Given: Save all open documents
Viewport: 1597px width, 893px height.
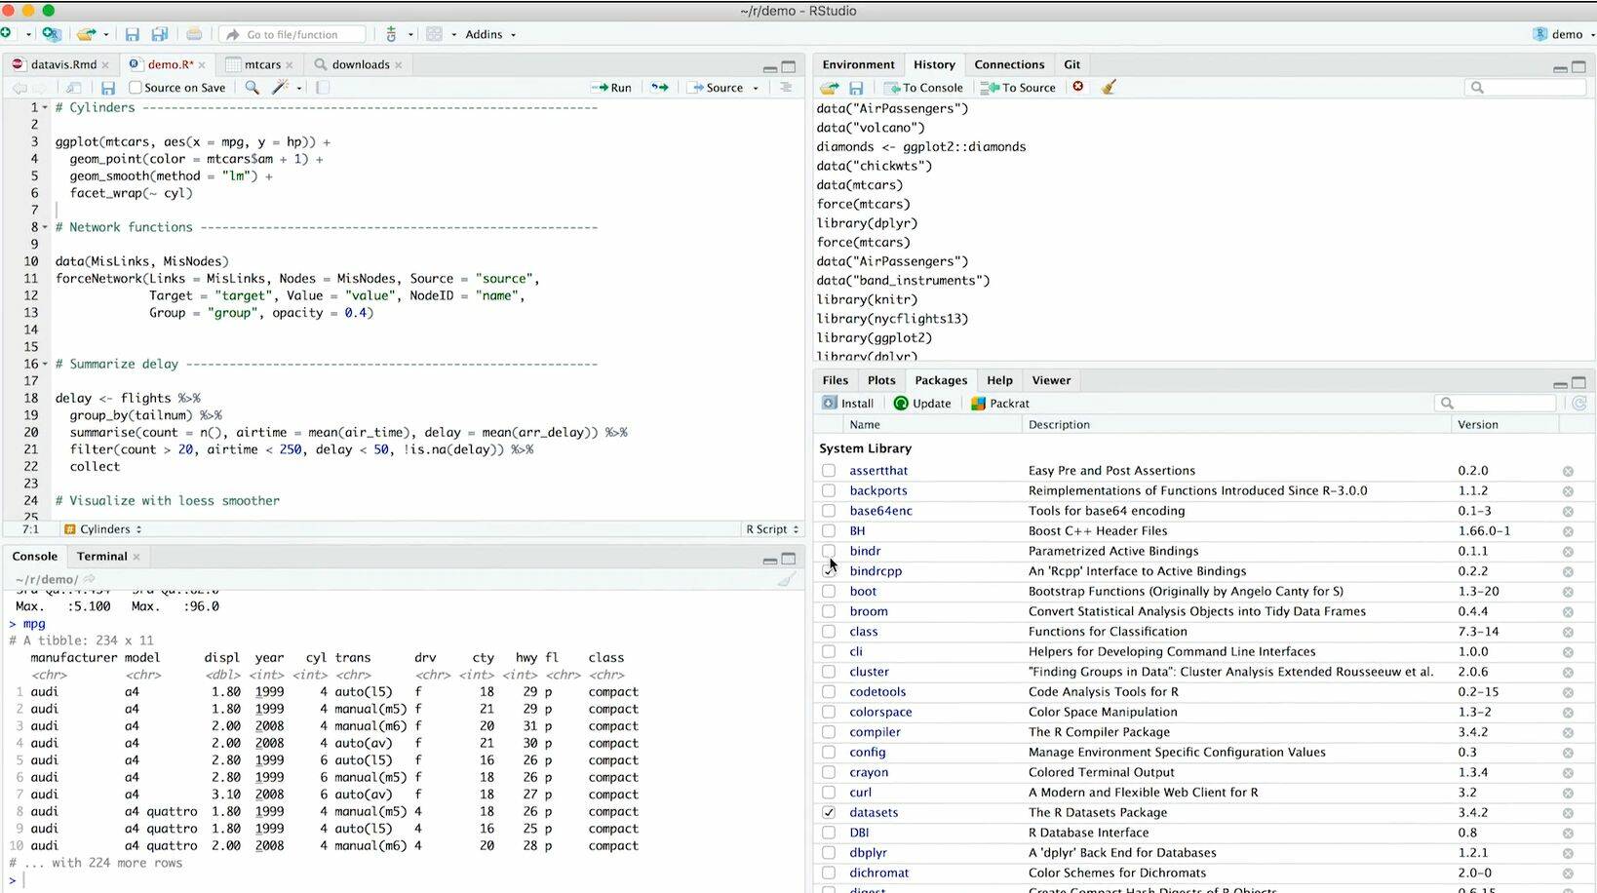Looking at the screenshot, I should click(159, 34).
